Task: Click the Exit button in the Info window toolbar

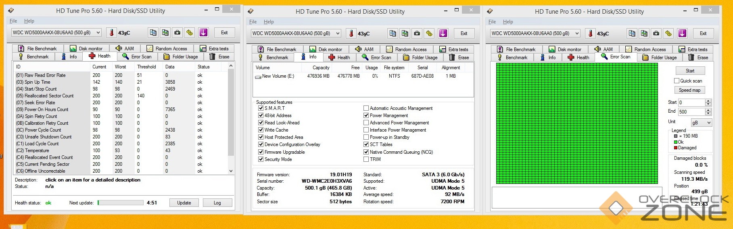Action: pyautogui.click(x=464, y=33)
